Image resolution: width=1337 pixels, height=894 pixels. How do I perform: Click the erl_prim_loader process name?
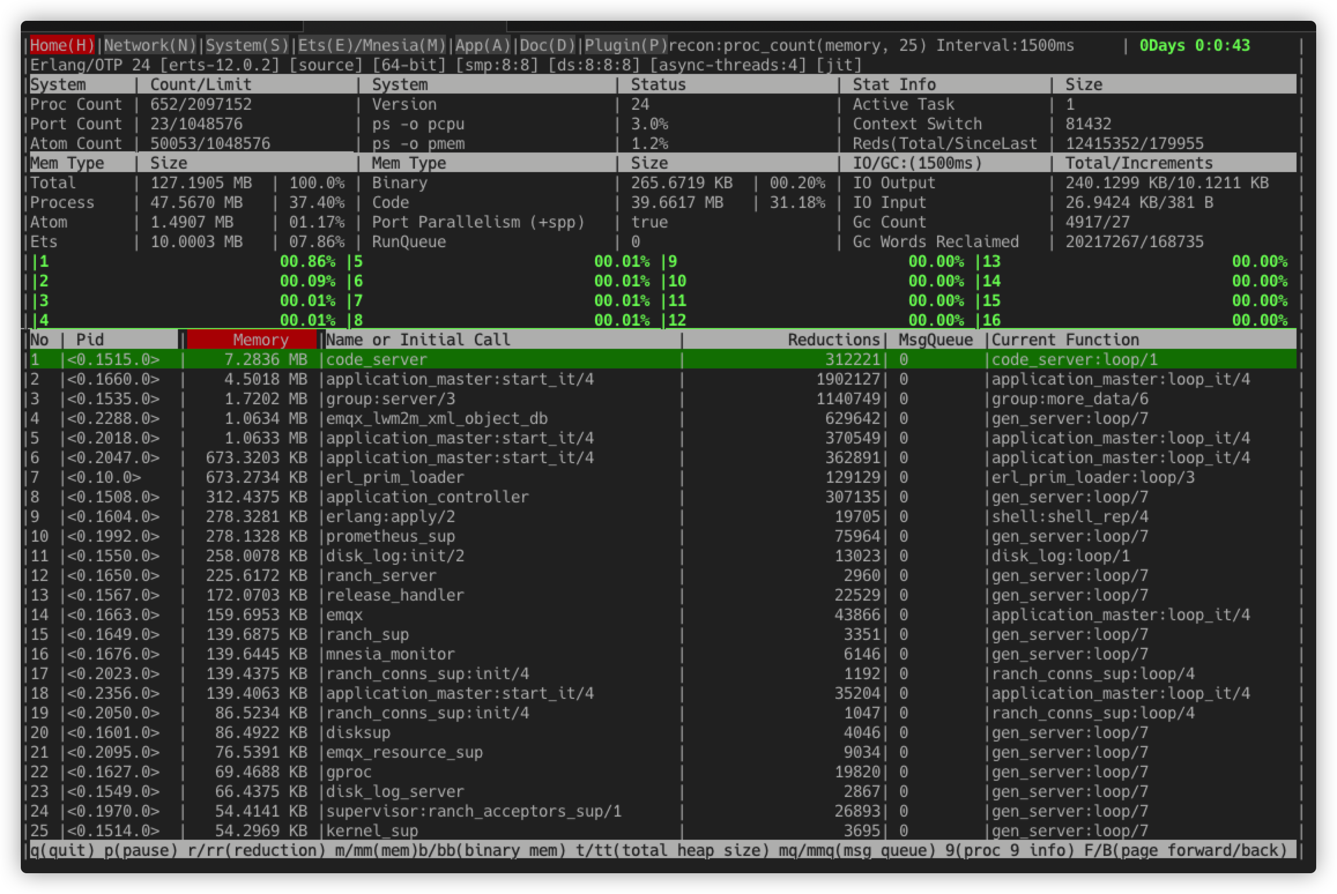[395, 477]
